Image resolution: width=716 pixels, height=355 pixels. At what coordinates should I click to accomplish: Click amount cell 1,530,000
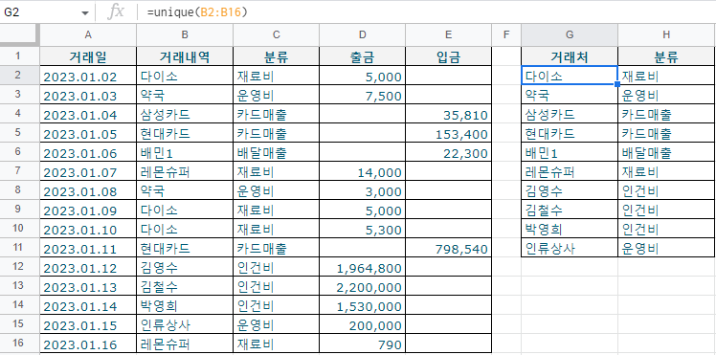(x=362, y=305)
